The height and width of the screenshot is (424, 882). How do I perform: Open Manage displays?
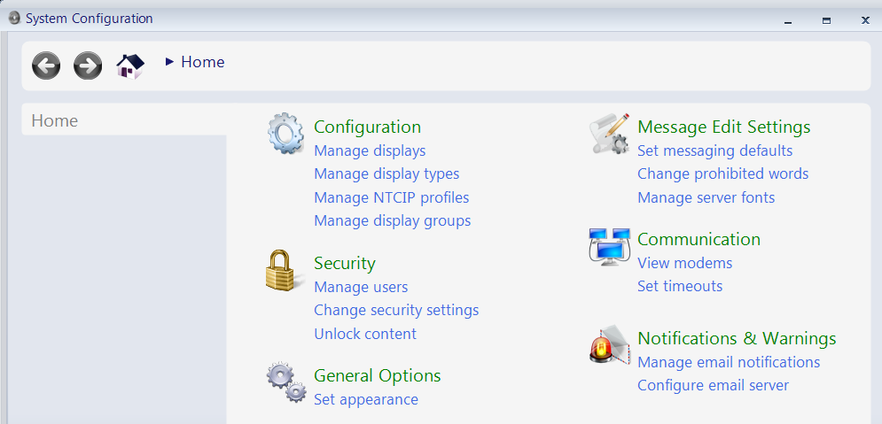coord(370,150)
